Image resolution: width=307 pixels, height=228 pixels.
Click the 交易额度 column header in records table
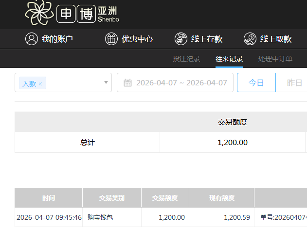165,198
